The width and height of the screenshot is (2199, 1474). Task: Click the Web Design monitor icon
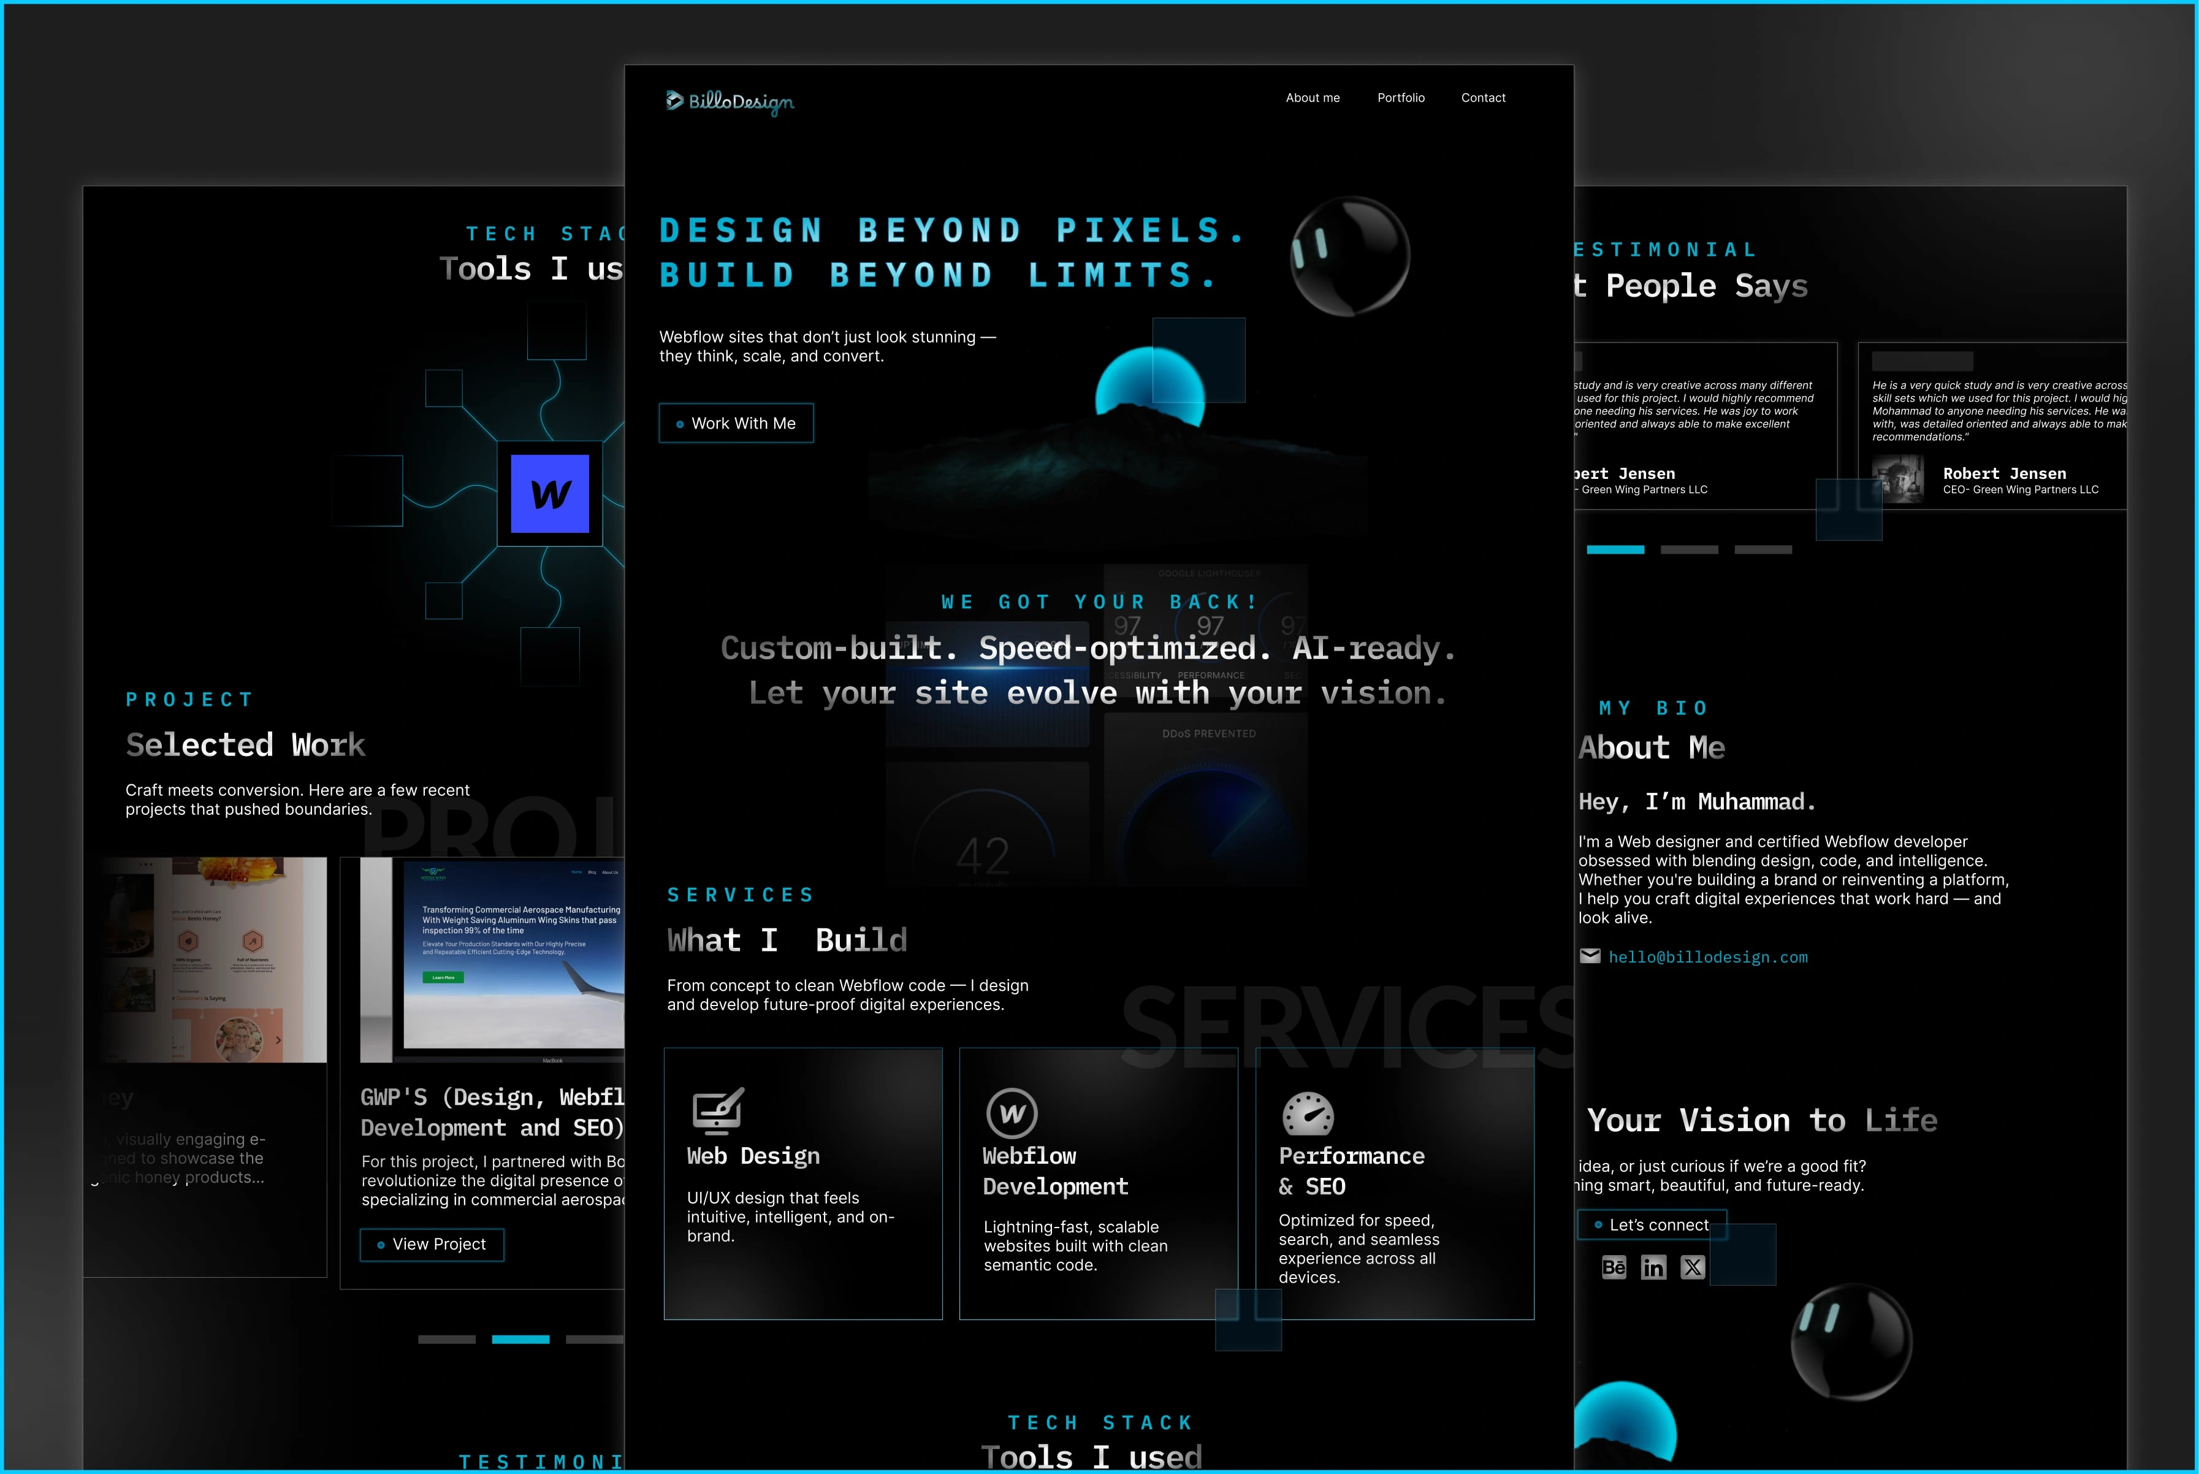718,1112
